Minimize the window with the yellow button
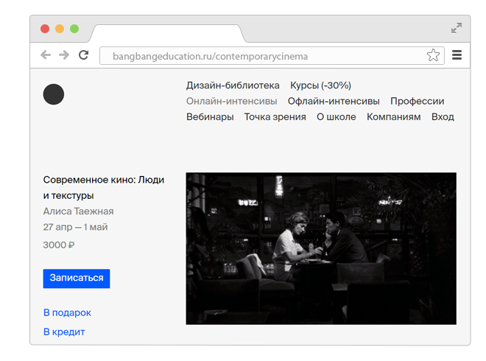486x361 pixels. pos(60,29)
